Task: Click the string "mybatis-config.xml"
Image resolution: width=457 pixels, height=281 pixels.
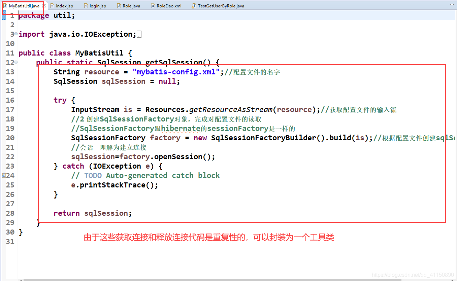Action: click(x=176, y=72)
